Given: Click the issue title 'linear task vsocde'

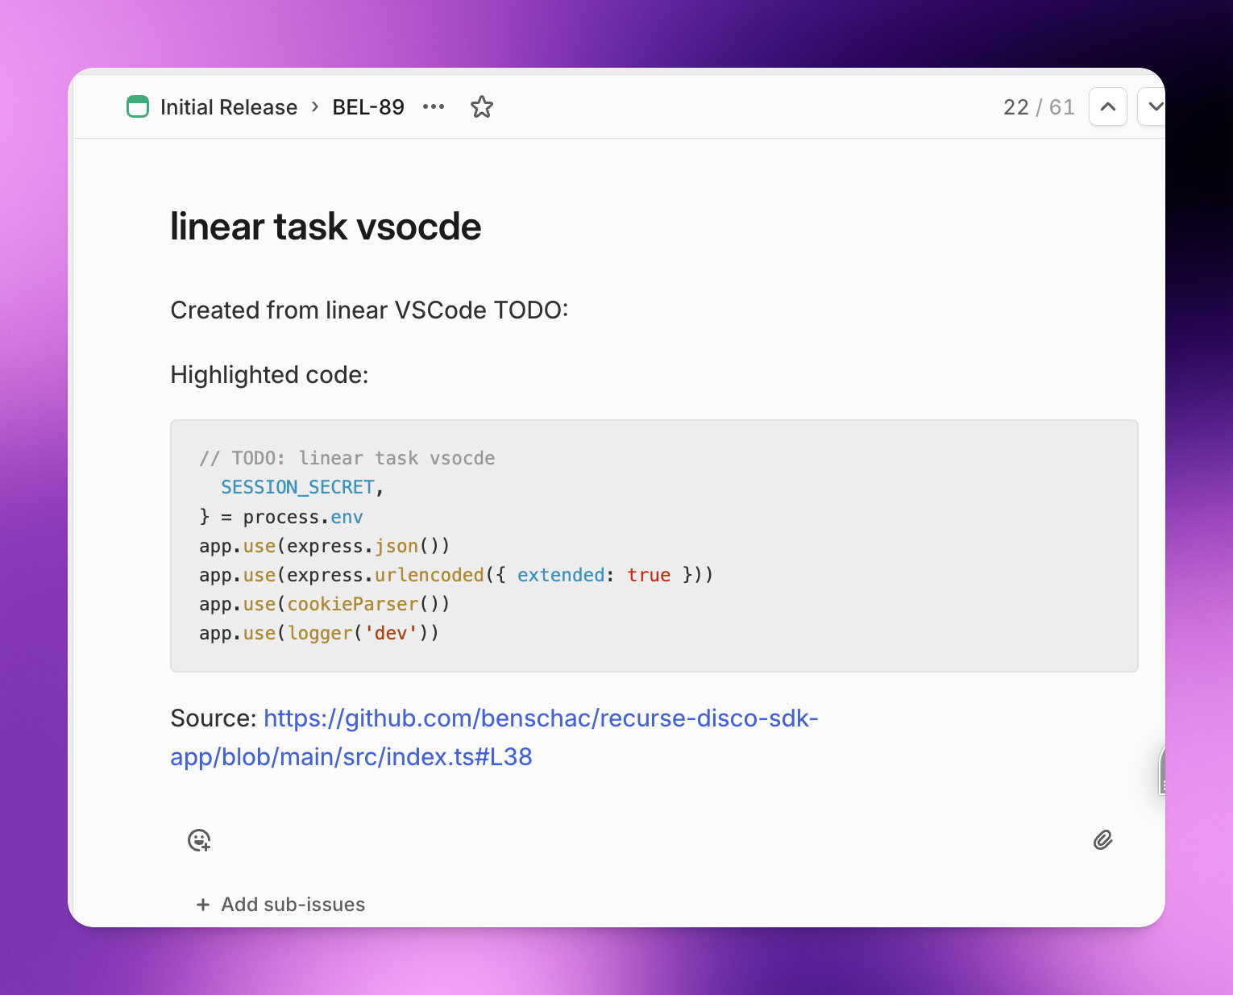Looking at the screenshot, I should coord(326,227).
